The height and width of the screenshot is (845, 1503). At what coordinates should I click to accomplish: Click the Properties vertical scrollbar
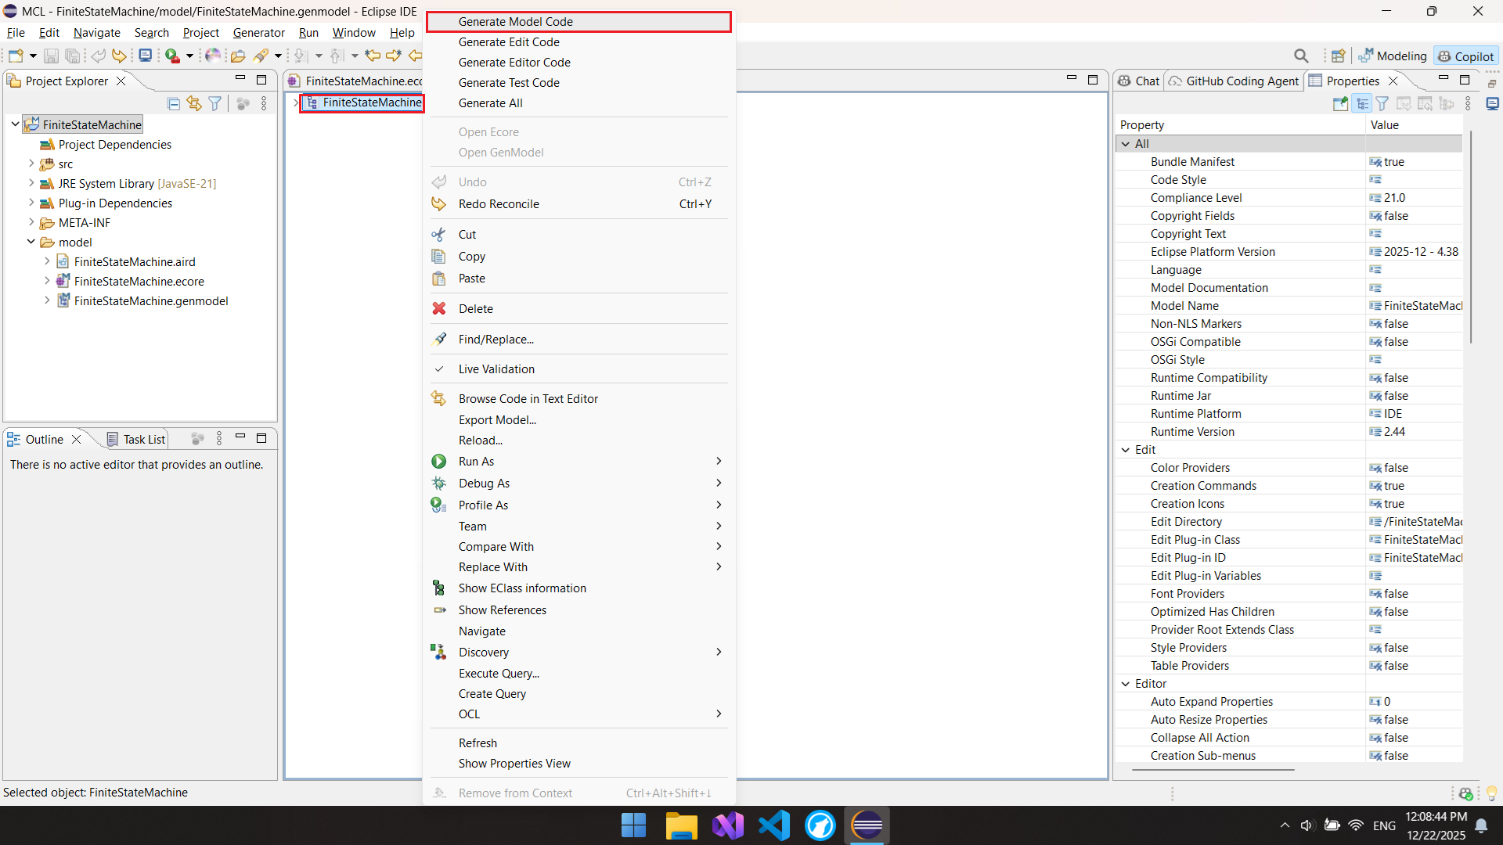[x=1471, y=235]
